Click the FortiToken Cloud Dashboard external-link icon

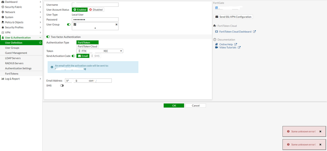click(254, 32)
